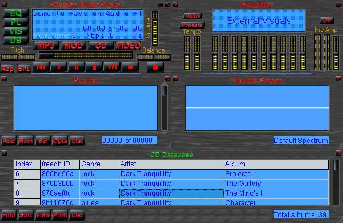This screenshot has height=223, width=343.
Task: Select the MP3 mode tab
Action: 46,46
